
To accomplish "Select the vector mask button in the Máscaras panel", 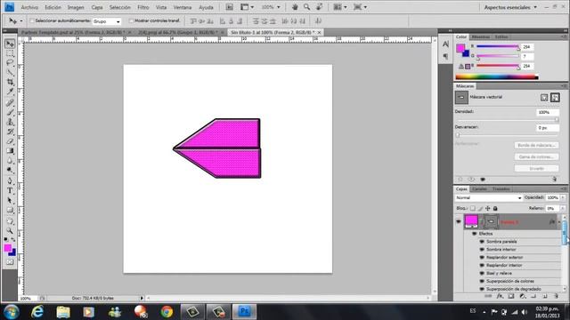I will [555, 97].
